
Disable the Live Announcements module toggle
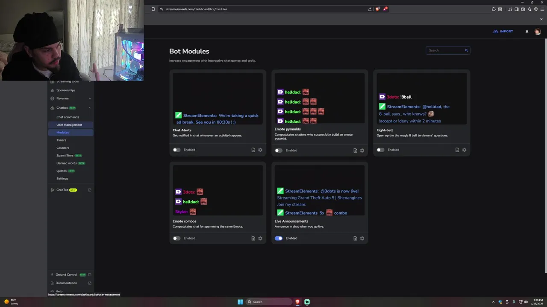279,238
